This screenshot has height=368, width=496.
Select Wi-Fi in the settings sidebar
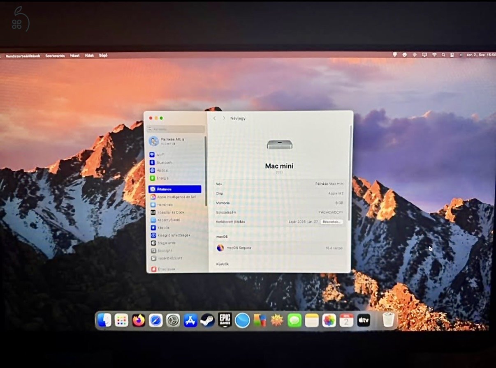(175, 155)
